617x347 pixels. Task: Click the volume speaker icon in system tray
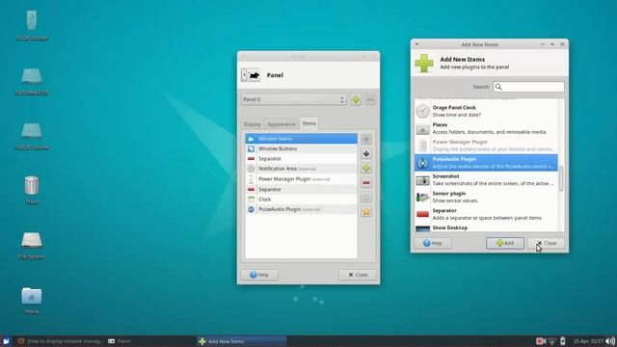[610, 341]
